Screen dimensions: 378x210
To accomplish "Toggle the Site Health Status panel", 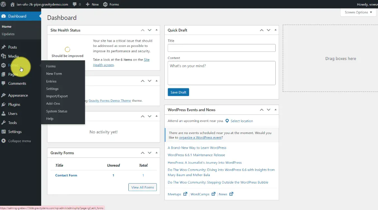I will point(157,30).
